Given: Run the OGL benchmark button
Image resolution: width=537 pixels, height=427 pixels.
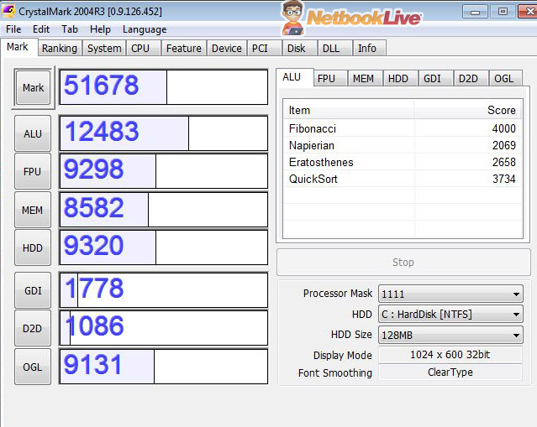Looking at the screenshot, I should click(x=33, y=367).
